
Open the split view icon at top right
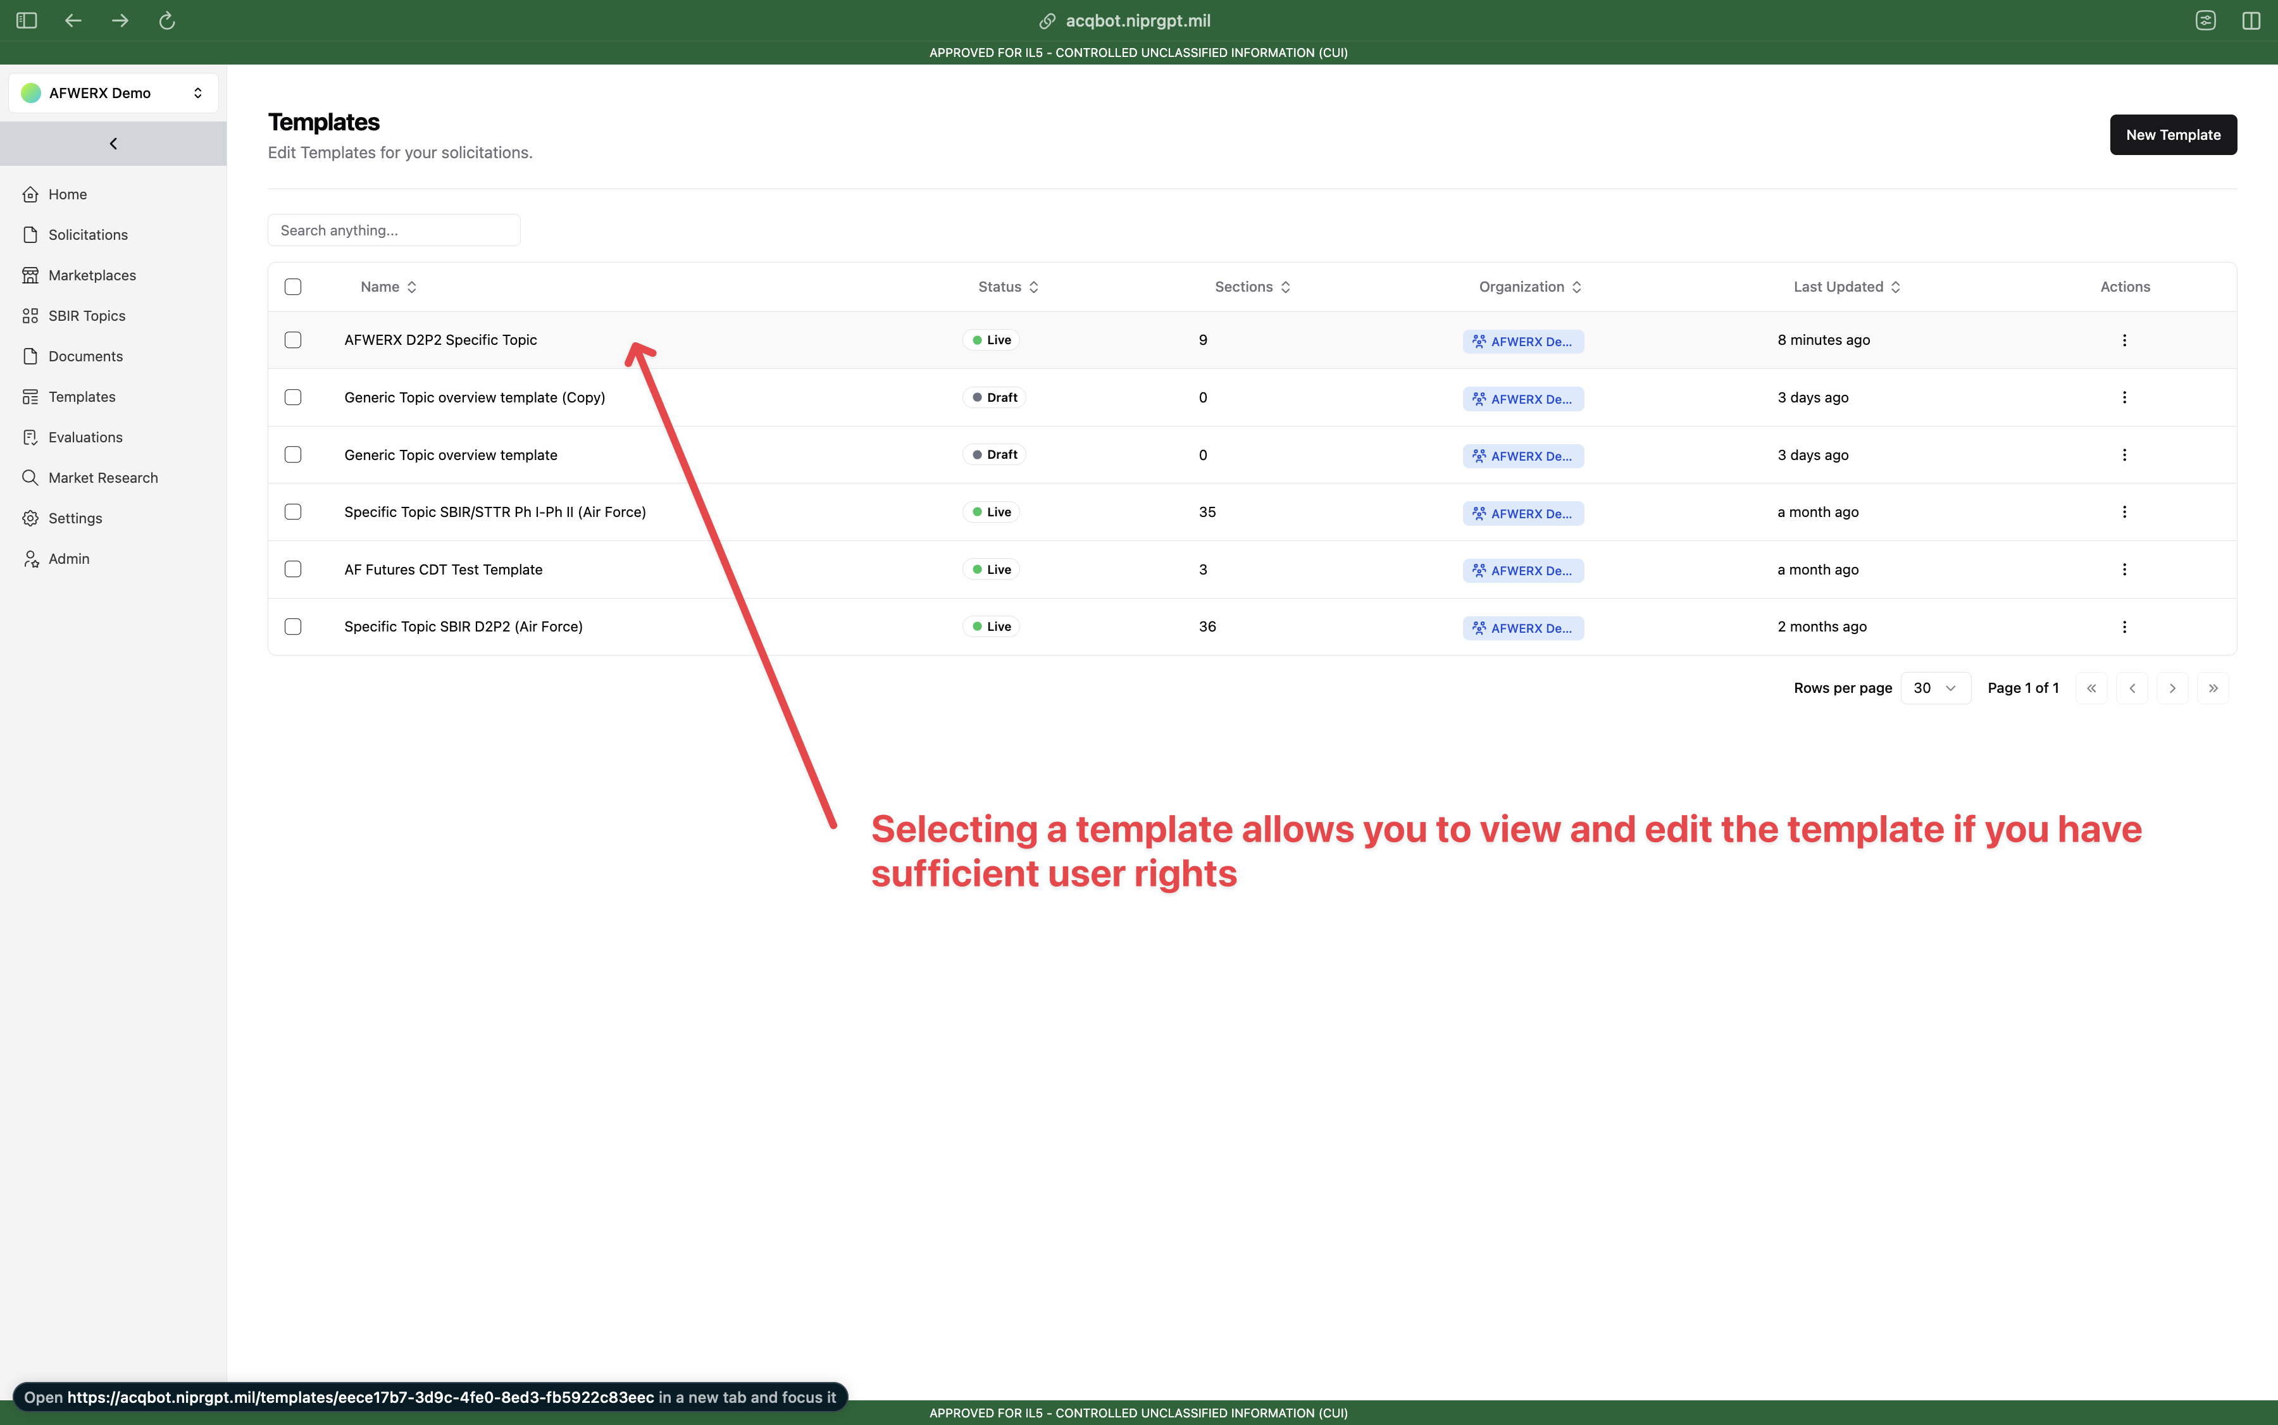click(x=2251, y=21)
